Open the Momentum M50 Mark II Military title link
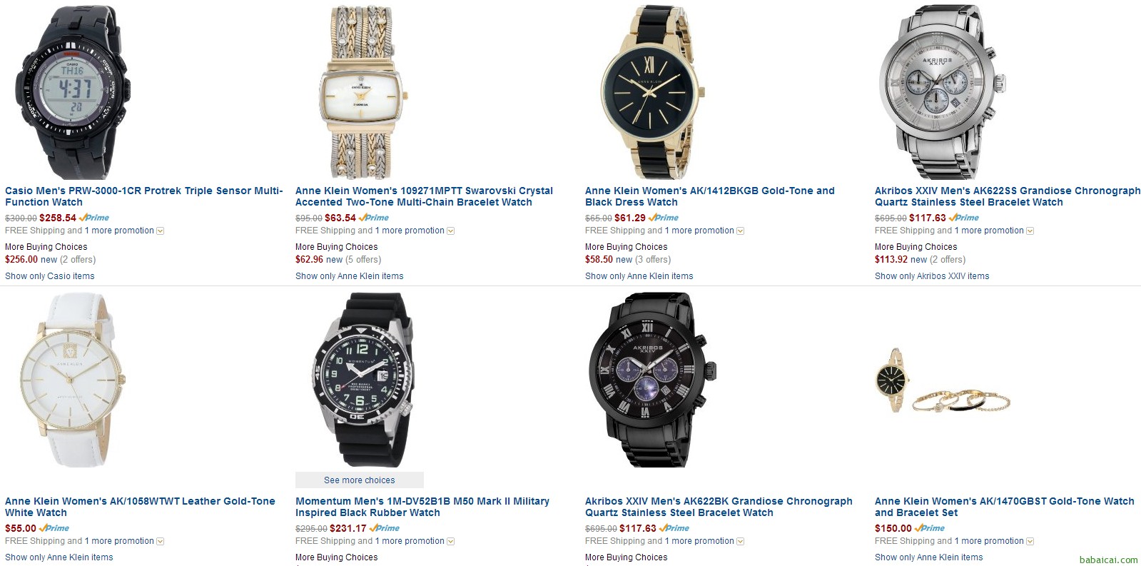The image size is (1141, 566). (422, 507)
